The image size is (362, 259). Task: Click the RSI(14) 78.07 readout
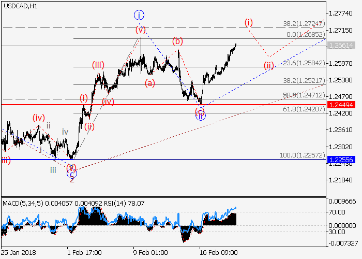click(124, 204)
